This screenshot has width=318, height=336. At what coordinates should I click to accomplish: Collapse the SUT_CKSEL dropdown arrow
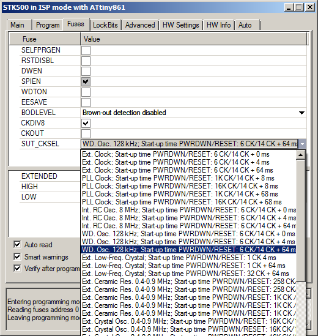[302, 144]
